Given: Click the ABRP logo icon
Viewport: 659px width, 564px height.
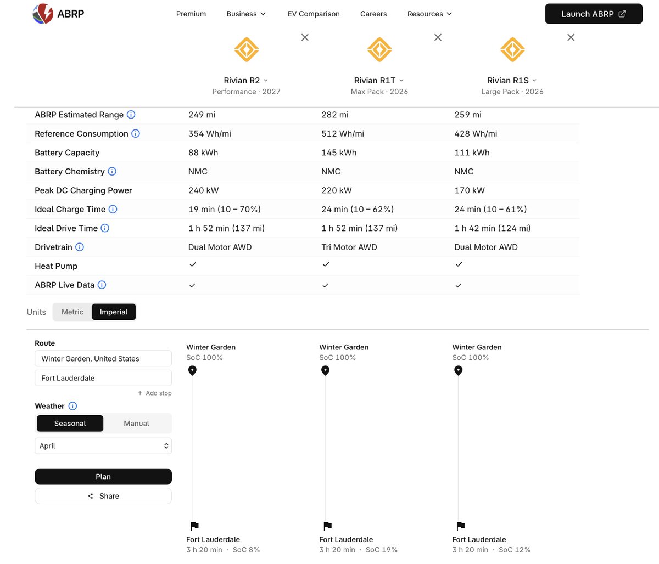Looking at the screenshot, I should pyautogui.click(x=43, y=14).
